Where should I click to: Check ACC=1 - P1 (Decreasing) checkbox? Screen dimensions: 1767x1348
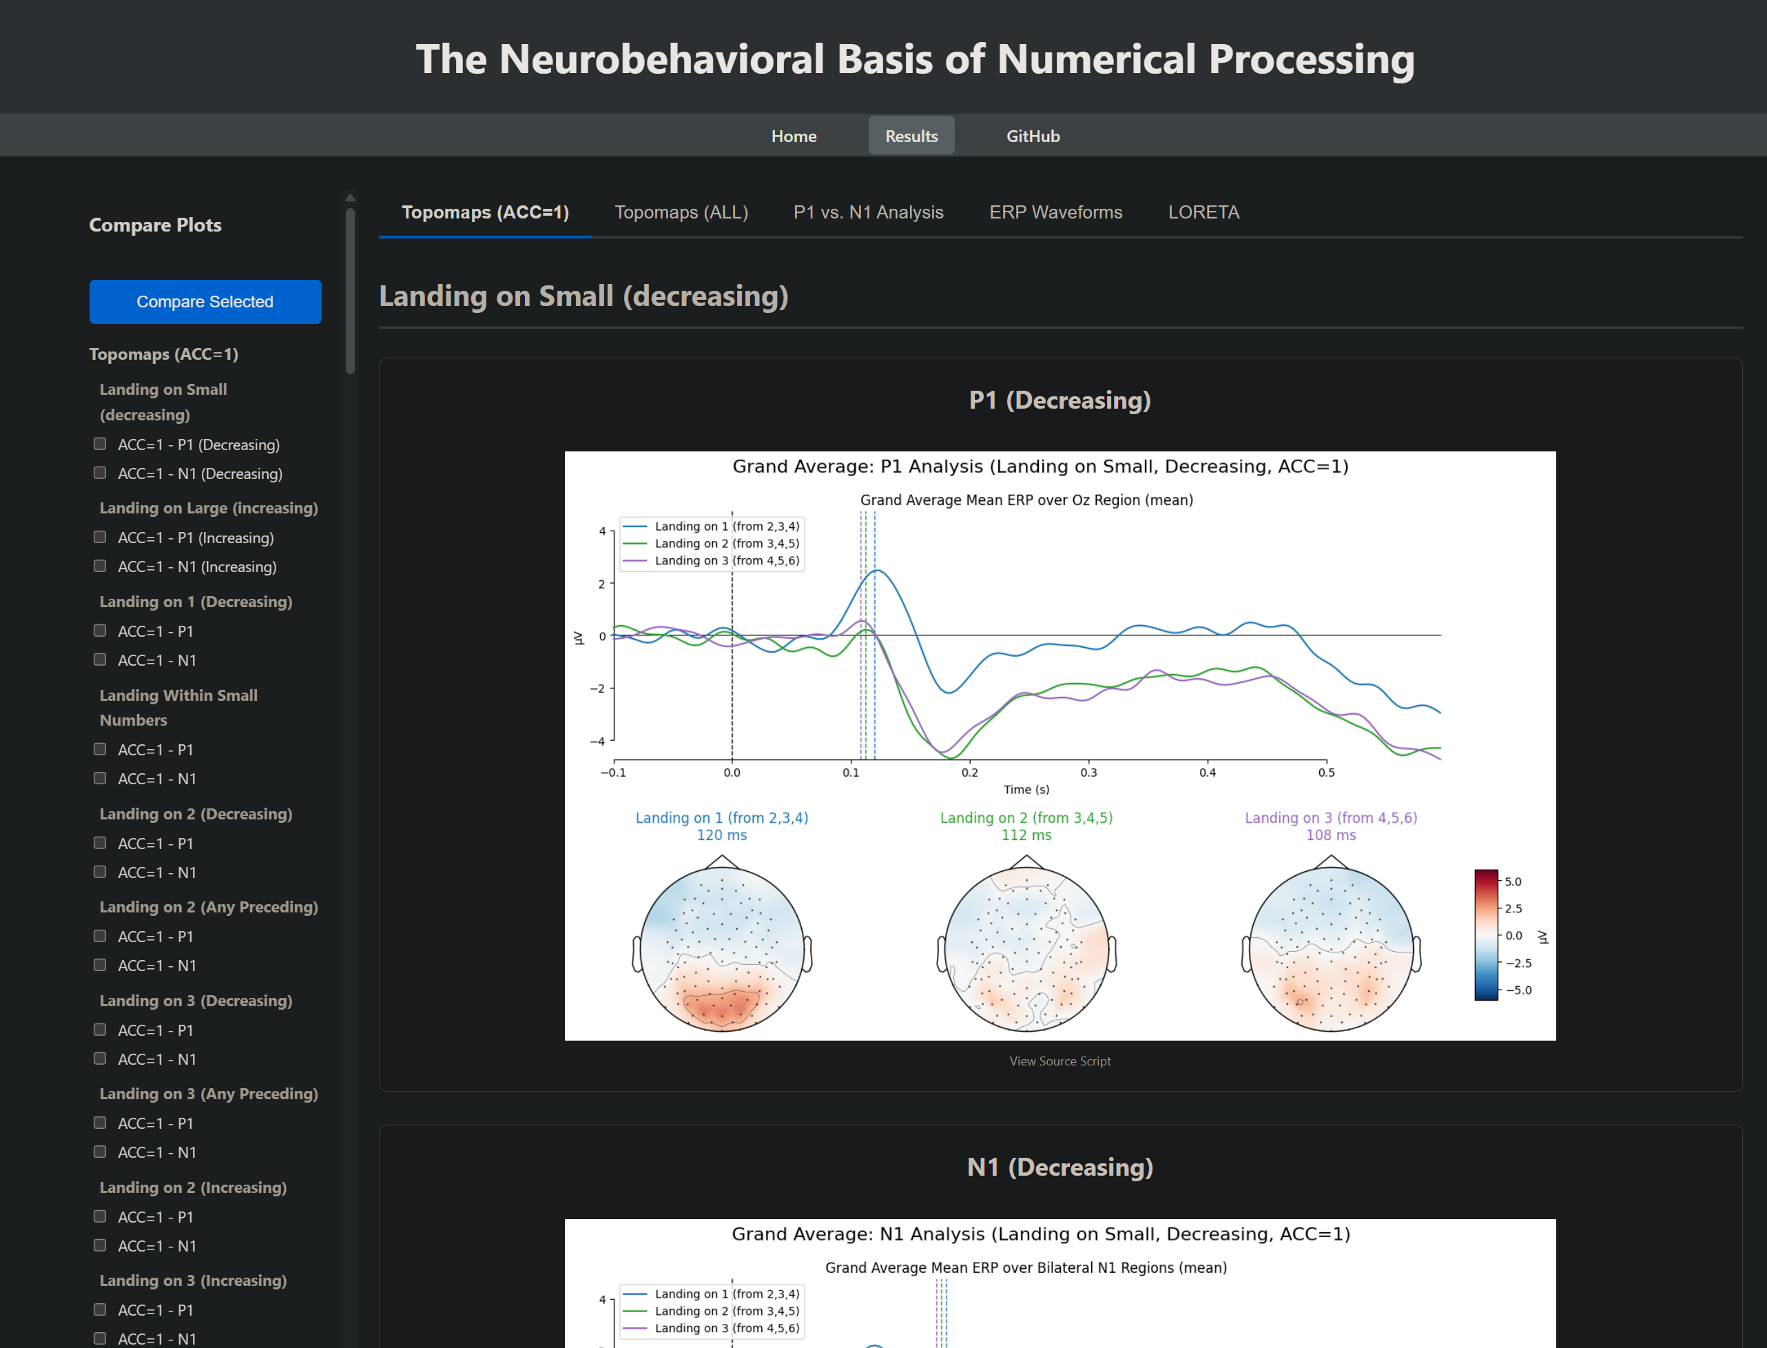pyautogui.click(x=99, y=443)
